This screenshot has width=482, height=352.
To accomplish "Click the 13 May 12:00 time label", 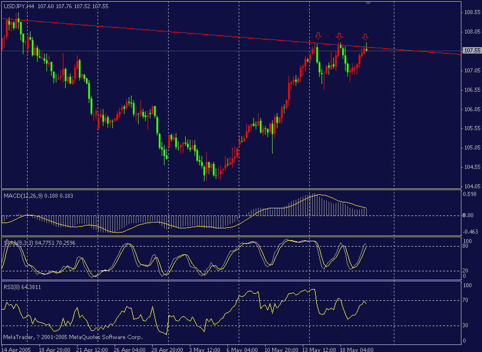I will click(319, 350).
